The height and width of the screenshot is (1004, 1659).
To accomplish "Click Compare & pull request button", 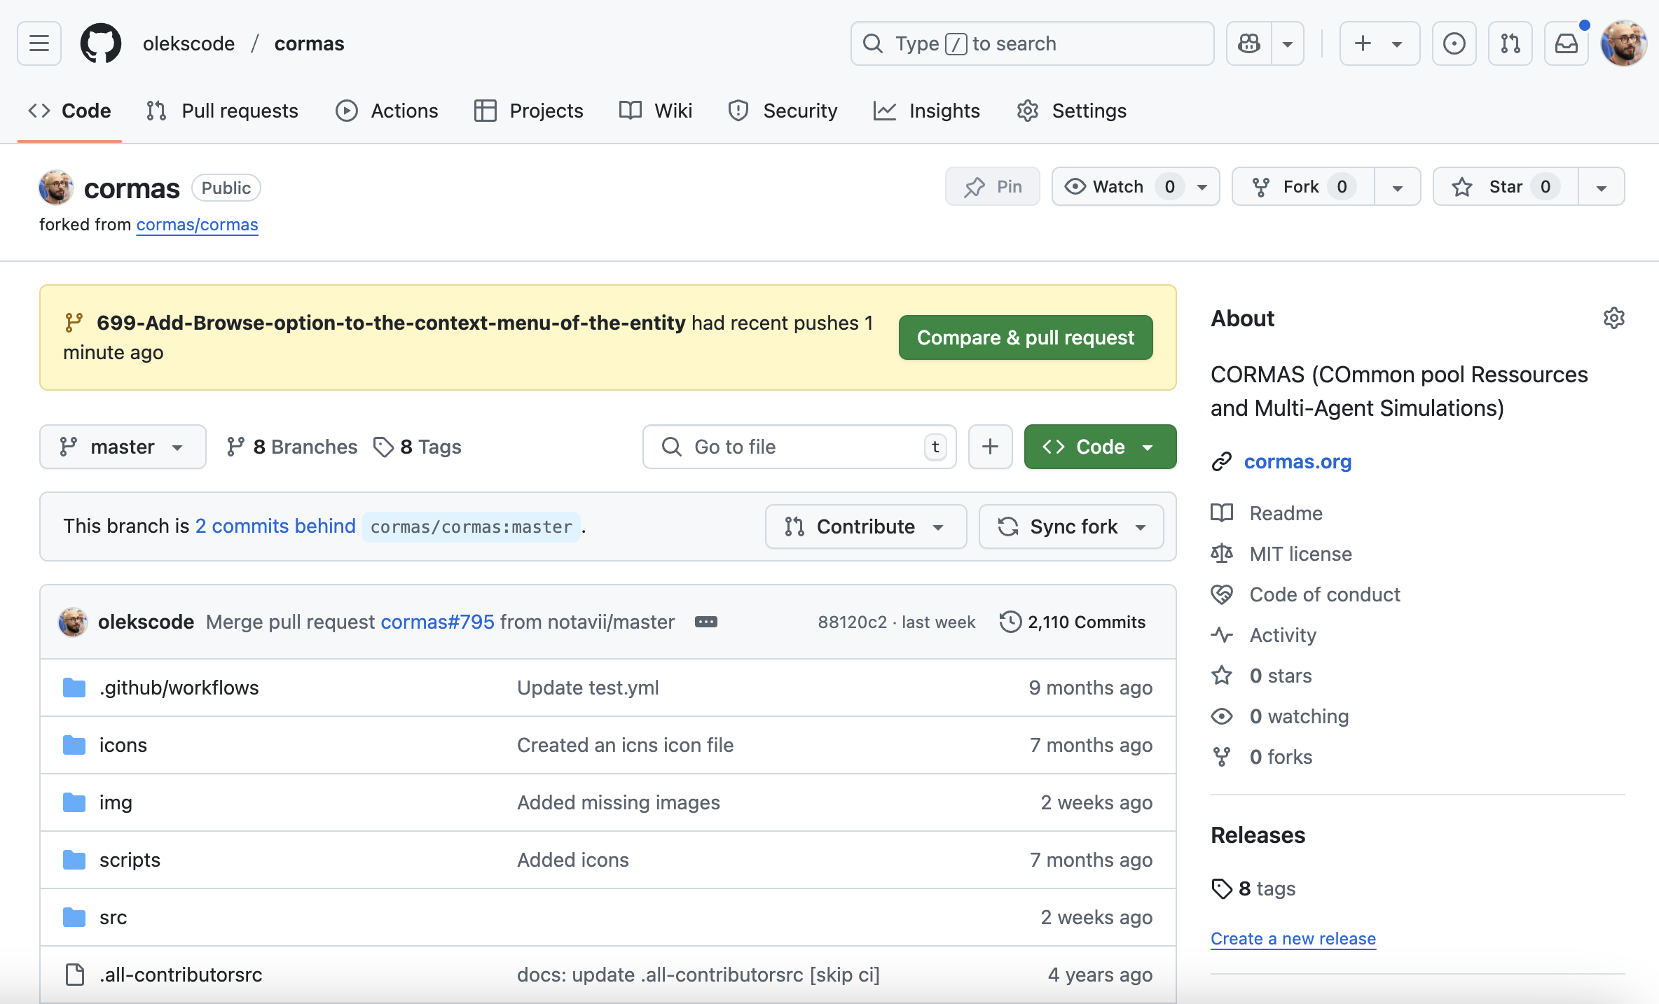I will 1025,337.
